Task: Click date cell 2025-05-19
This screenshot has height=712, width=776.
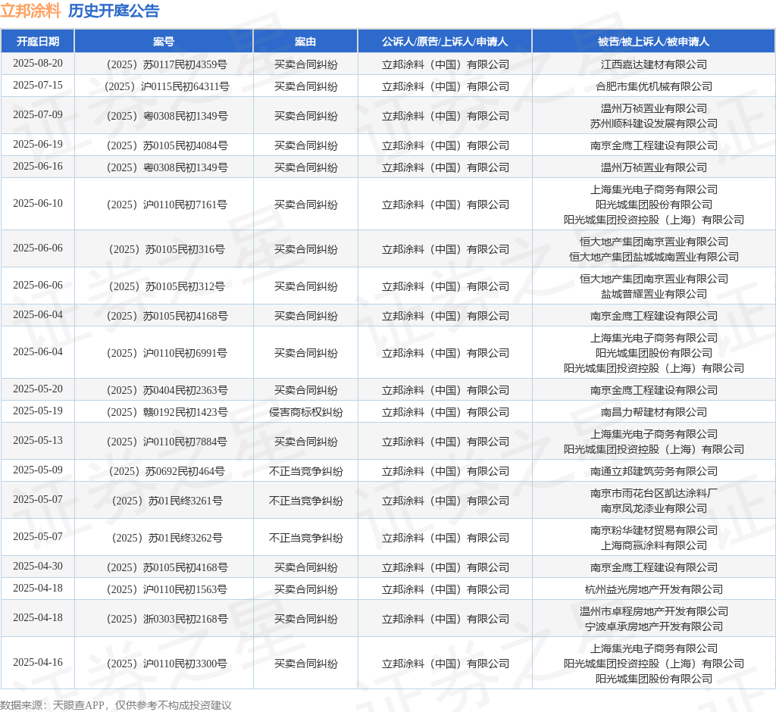Action: coord(38,411)
